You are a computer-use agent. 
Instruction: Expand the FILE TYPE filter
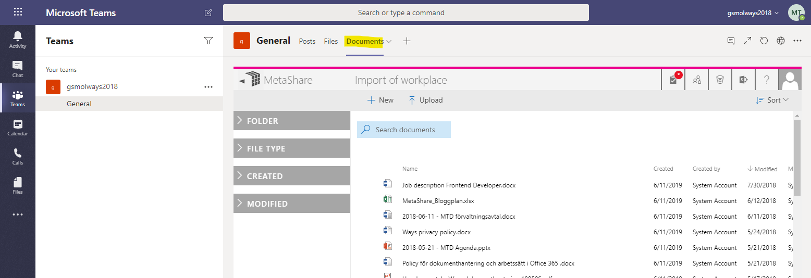pos(292,148)
